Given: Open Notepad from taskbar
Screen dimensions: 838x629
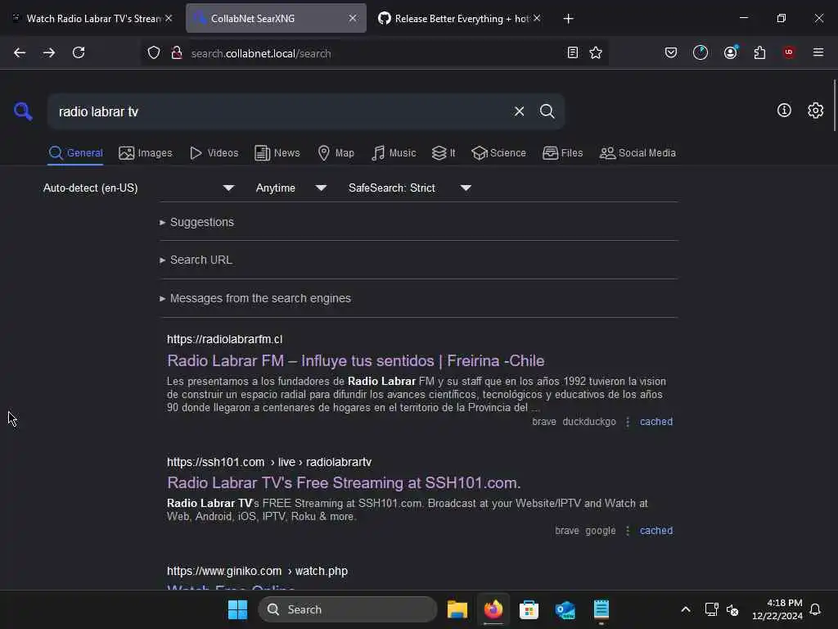Looking at the screenshot, I should point(601,609).
